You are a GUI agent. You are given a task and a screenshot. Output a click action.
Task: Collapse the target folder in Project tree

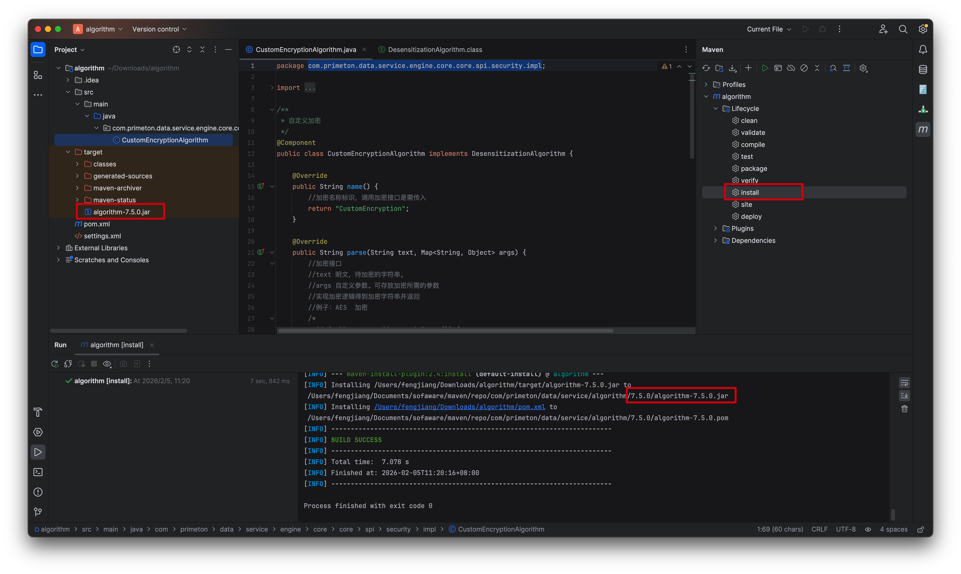(68, 152)
